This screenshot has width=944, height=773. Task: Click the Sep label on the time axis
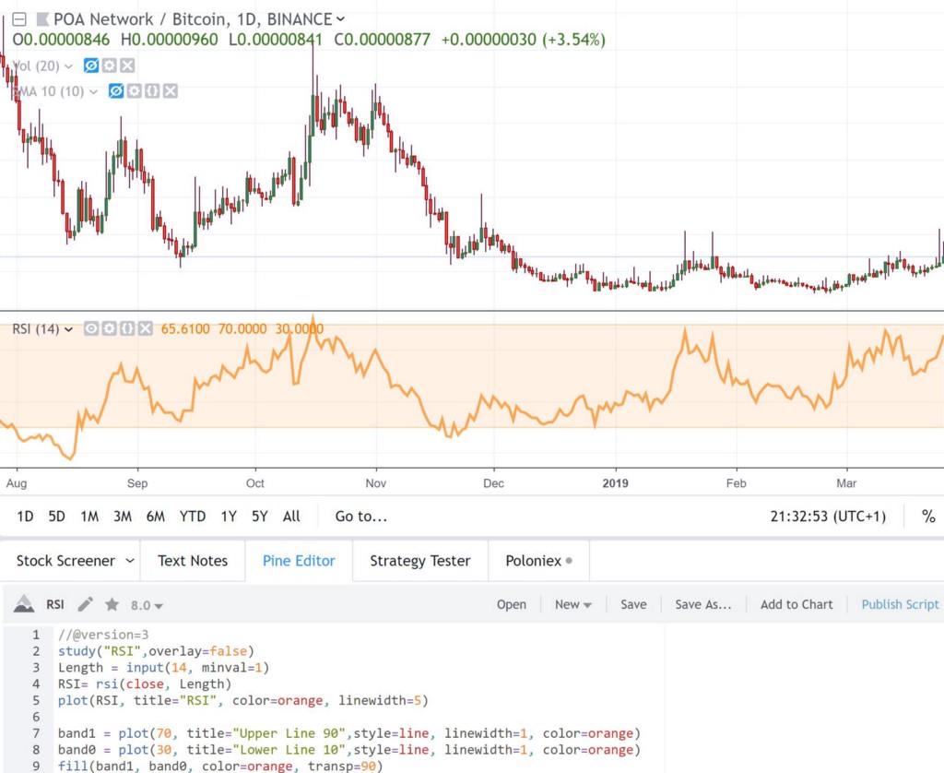tap(137, 483)
